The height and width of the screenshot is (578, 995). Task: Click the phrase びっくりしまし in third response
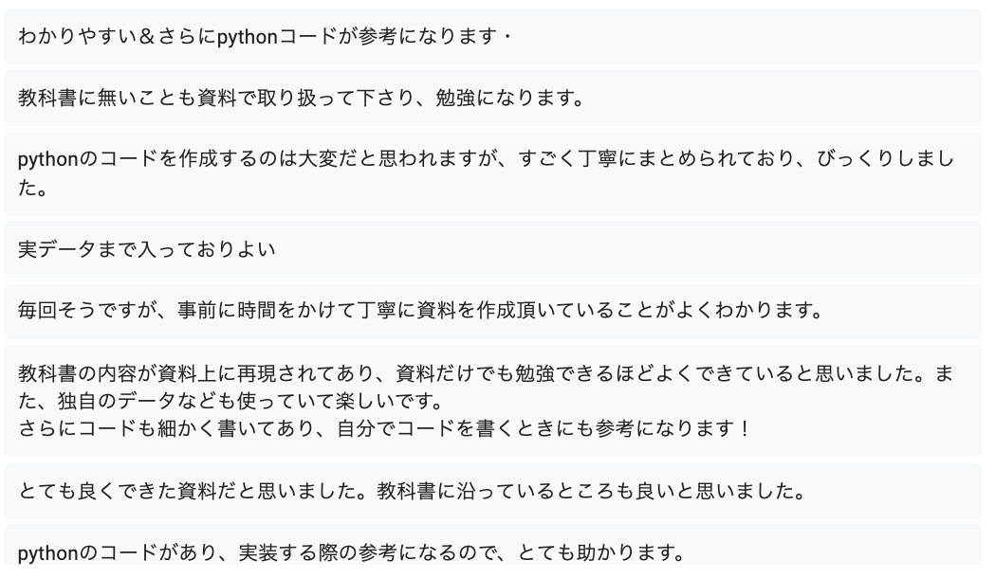coord(886,158)
